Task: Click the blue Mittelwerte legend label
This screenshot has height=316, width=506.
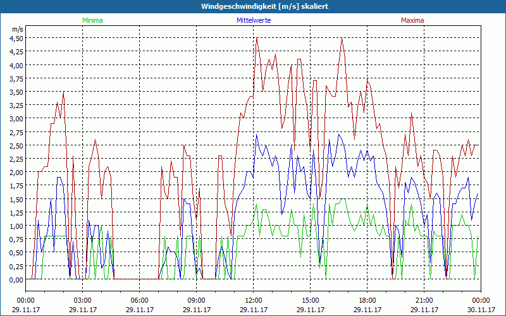Action: tap(254, 20)
